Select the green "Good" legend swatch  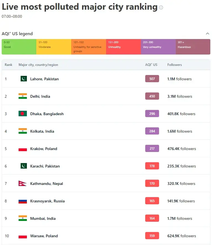19,47
